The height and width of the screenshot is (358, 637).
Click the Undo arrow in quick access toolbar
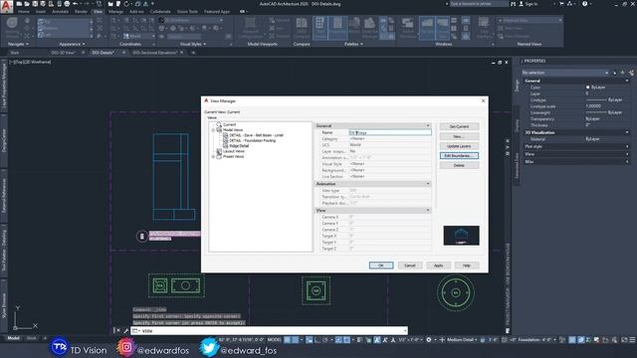[76, 4]
